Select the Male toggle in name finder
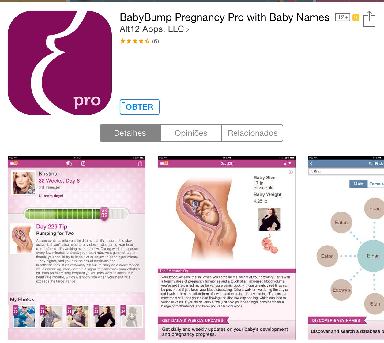This screenshot has width=384, height=343. (358, 184)
